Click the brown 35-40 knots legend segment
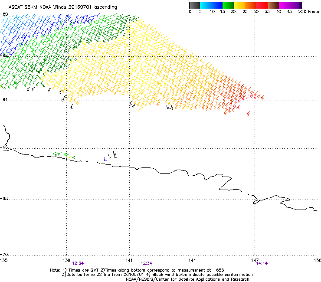 (x=273, y=5)
